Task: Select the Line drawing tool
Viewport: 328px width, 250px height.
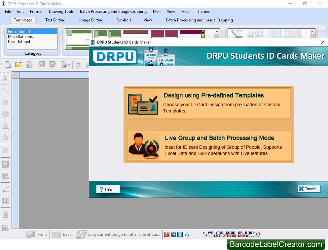Action: [x=5, y=91]
